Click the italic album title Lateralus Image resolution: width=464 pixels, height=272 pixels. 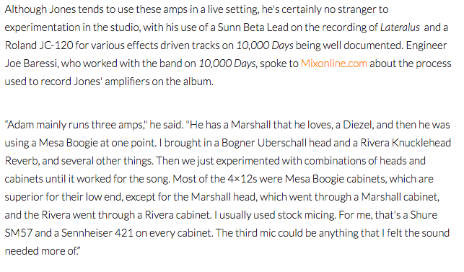click(x=400, y=27)
